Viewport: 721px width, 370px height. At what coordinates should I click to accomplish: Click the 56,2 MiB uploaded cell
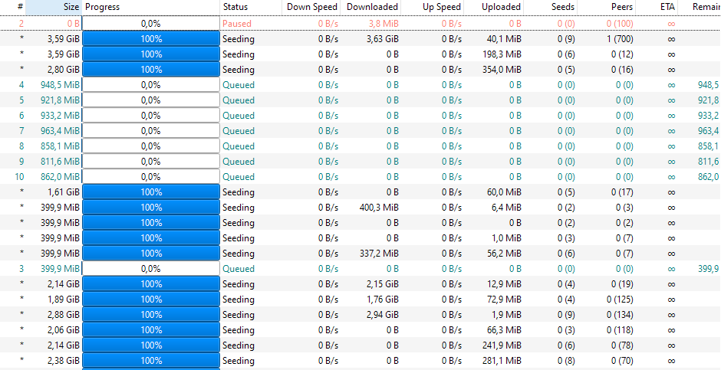[x=504, y=253]
